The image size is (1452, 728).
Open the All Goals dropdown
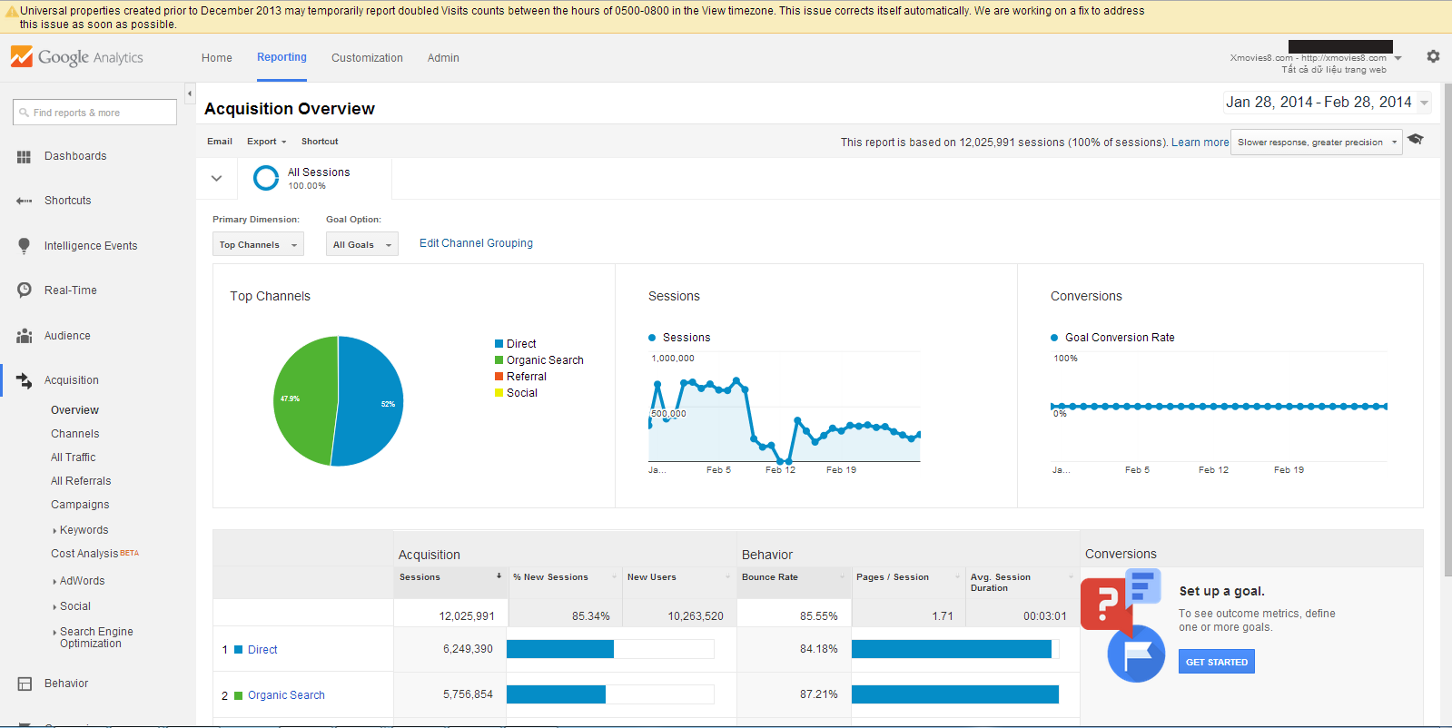[361, 245]
